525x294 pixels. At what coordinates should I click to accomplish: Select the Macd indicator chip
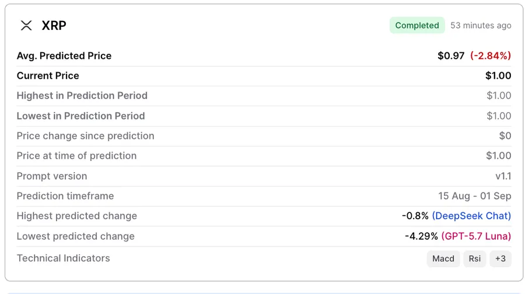point(443,258)
